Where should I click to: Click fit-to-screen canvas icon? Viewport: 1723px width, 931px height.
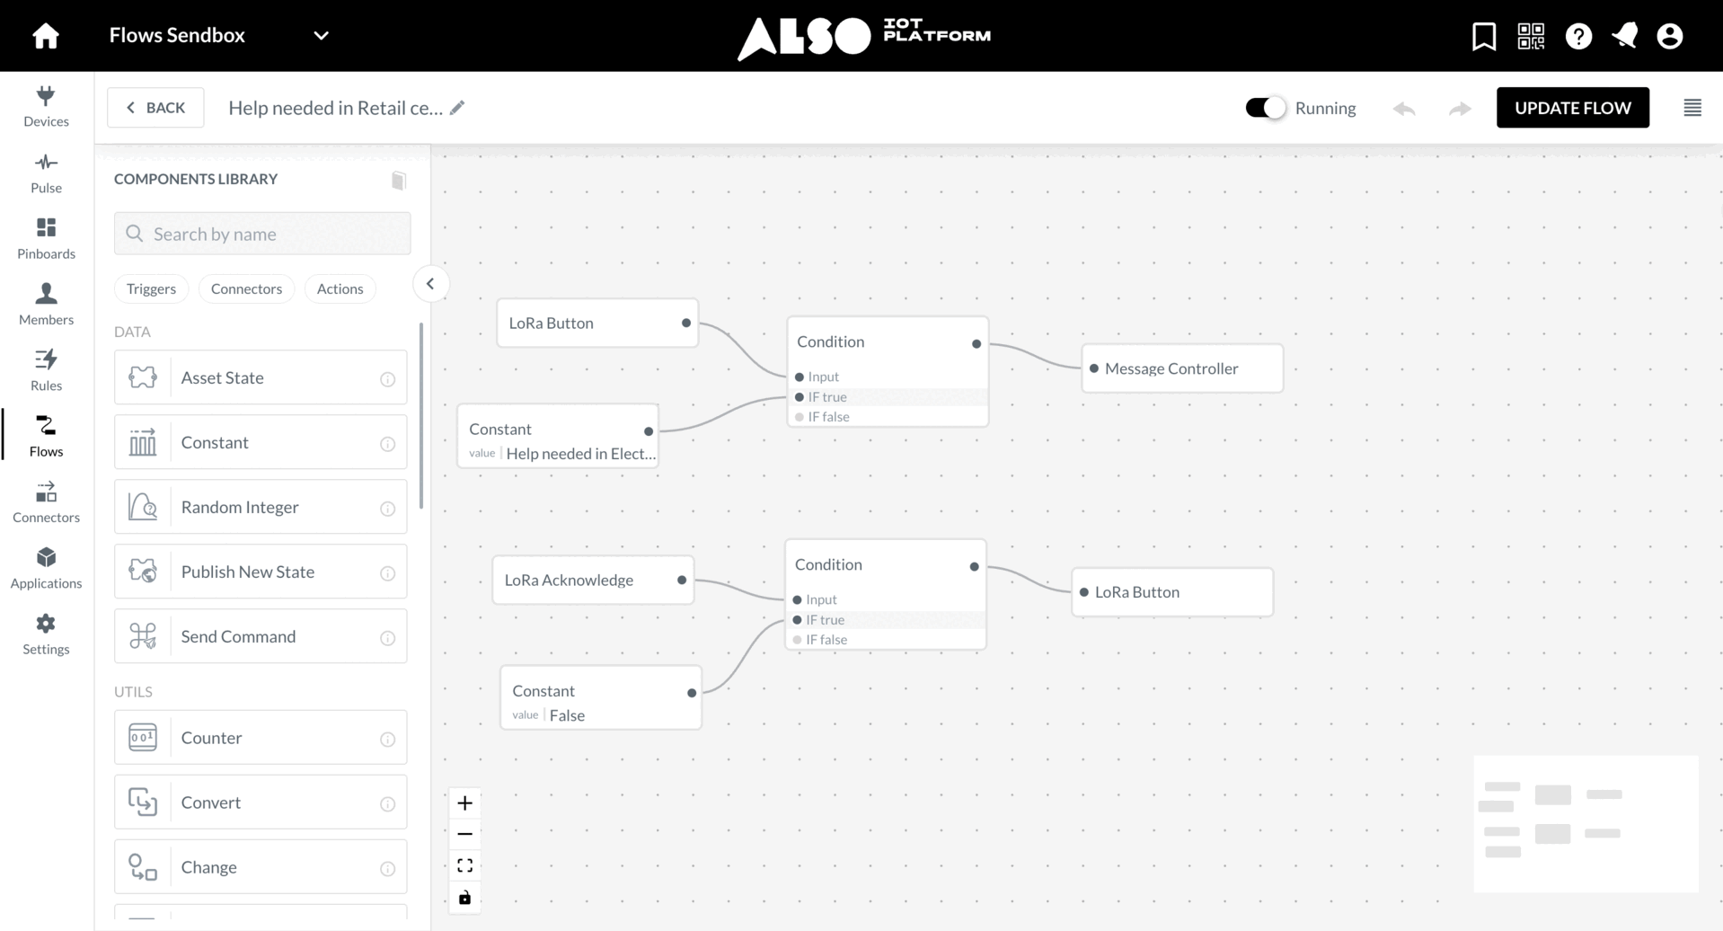464,865
